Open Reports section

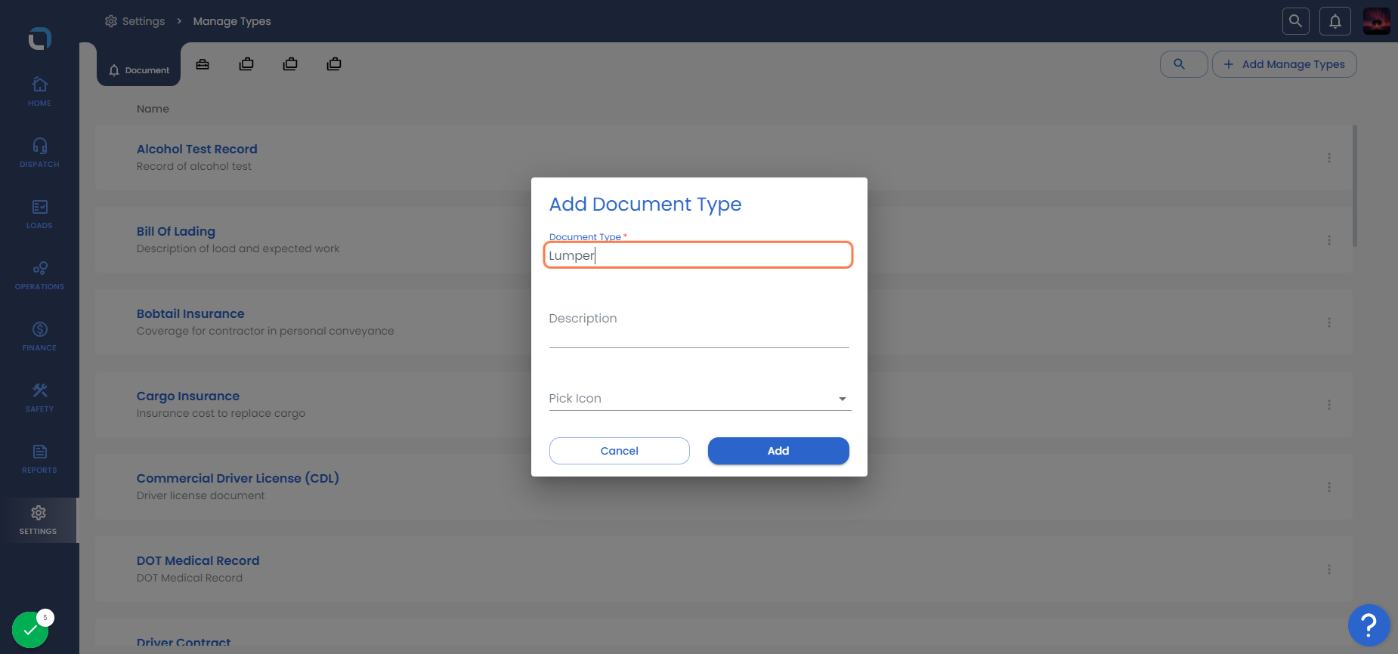point(39,458)
